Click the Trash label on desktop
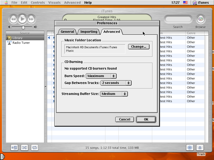The width and height of the screenshot is (214, 160). 201,154
